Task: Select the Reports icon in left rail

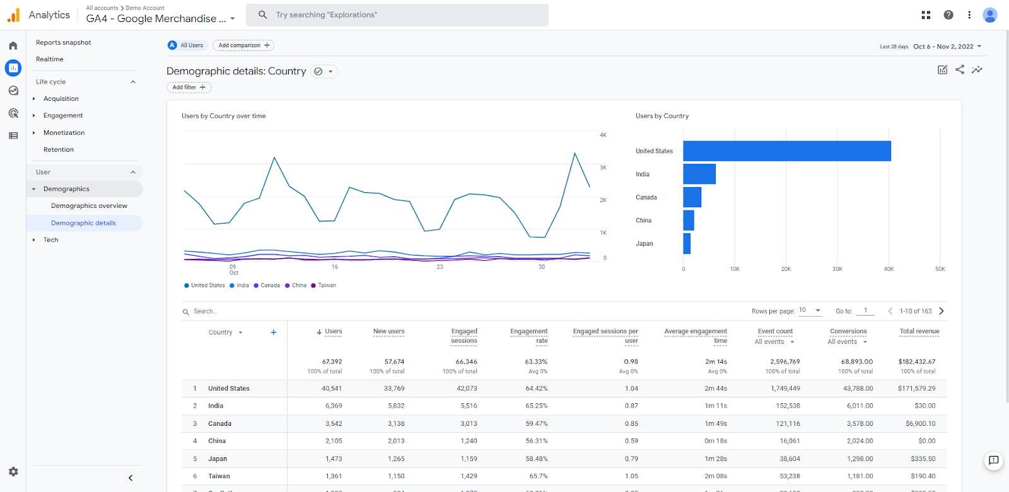Action: 13,68
